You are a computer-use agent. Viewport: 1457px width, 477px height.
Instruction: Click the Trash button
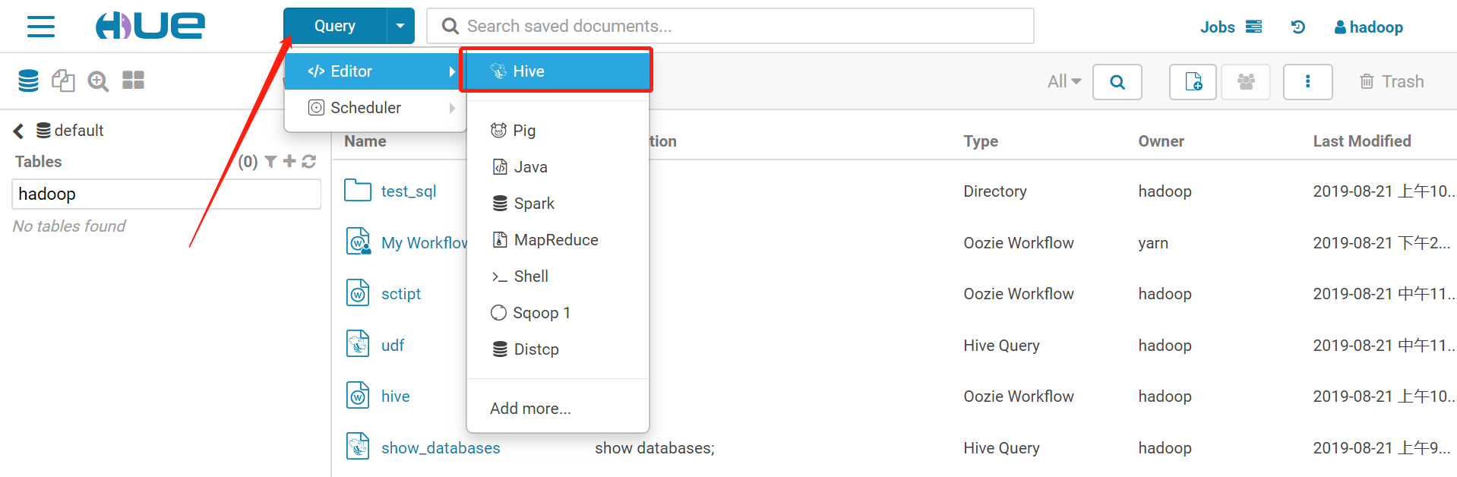[1391, 81]
